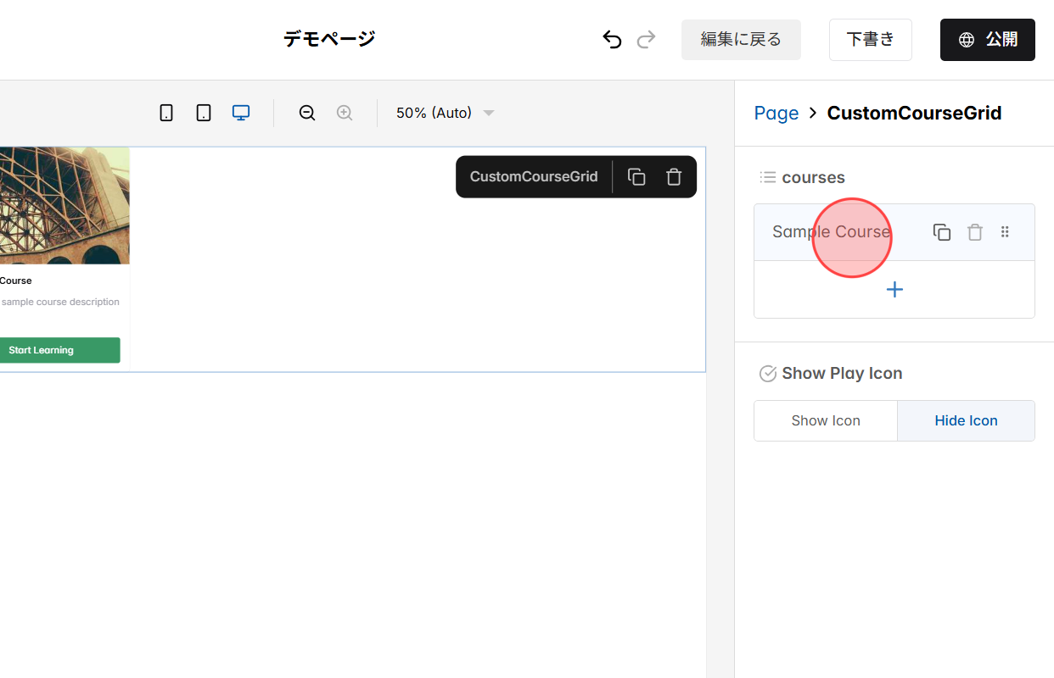Viewport: 1054px width, 678px height.
Task: Redo the last edit
Action: (646, 39)
